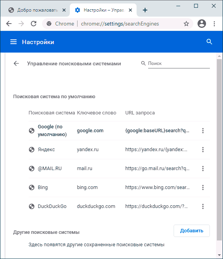
Task: Bookmark this page with the star icon
Action: 186,24
